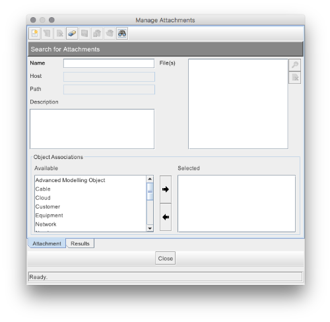Switch to the Results tab
This screenshot has height=322, width=330.
80,243
